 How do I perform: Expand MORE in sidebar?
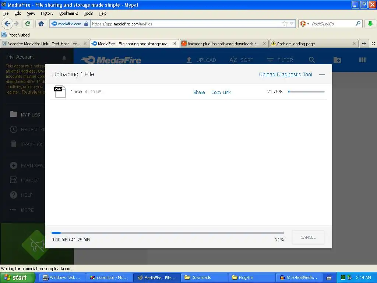[22, 210]
